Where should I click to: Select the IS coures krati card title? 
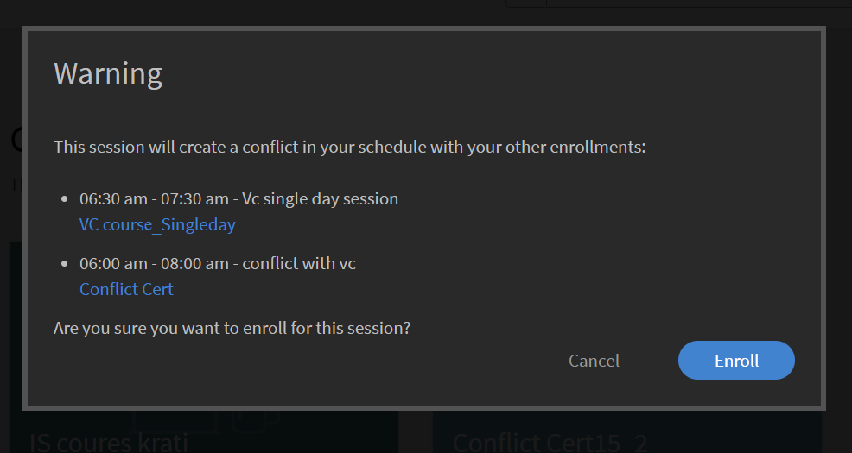point(109,442)
